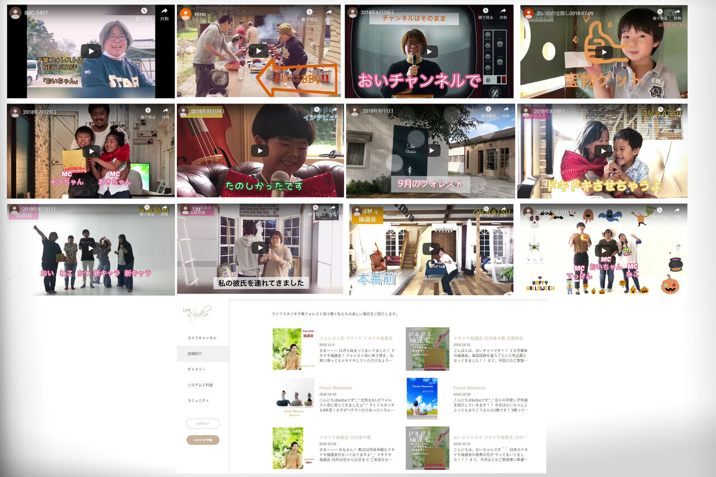
Task: Click the ログイン button
Action: (203, 424)
